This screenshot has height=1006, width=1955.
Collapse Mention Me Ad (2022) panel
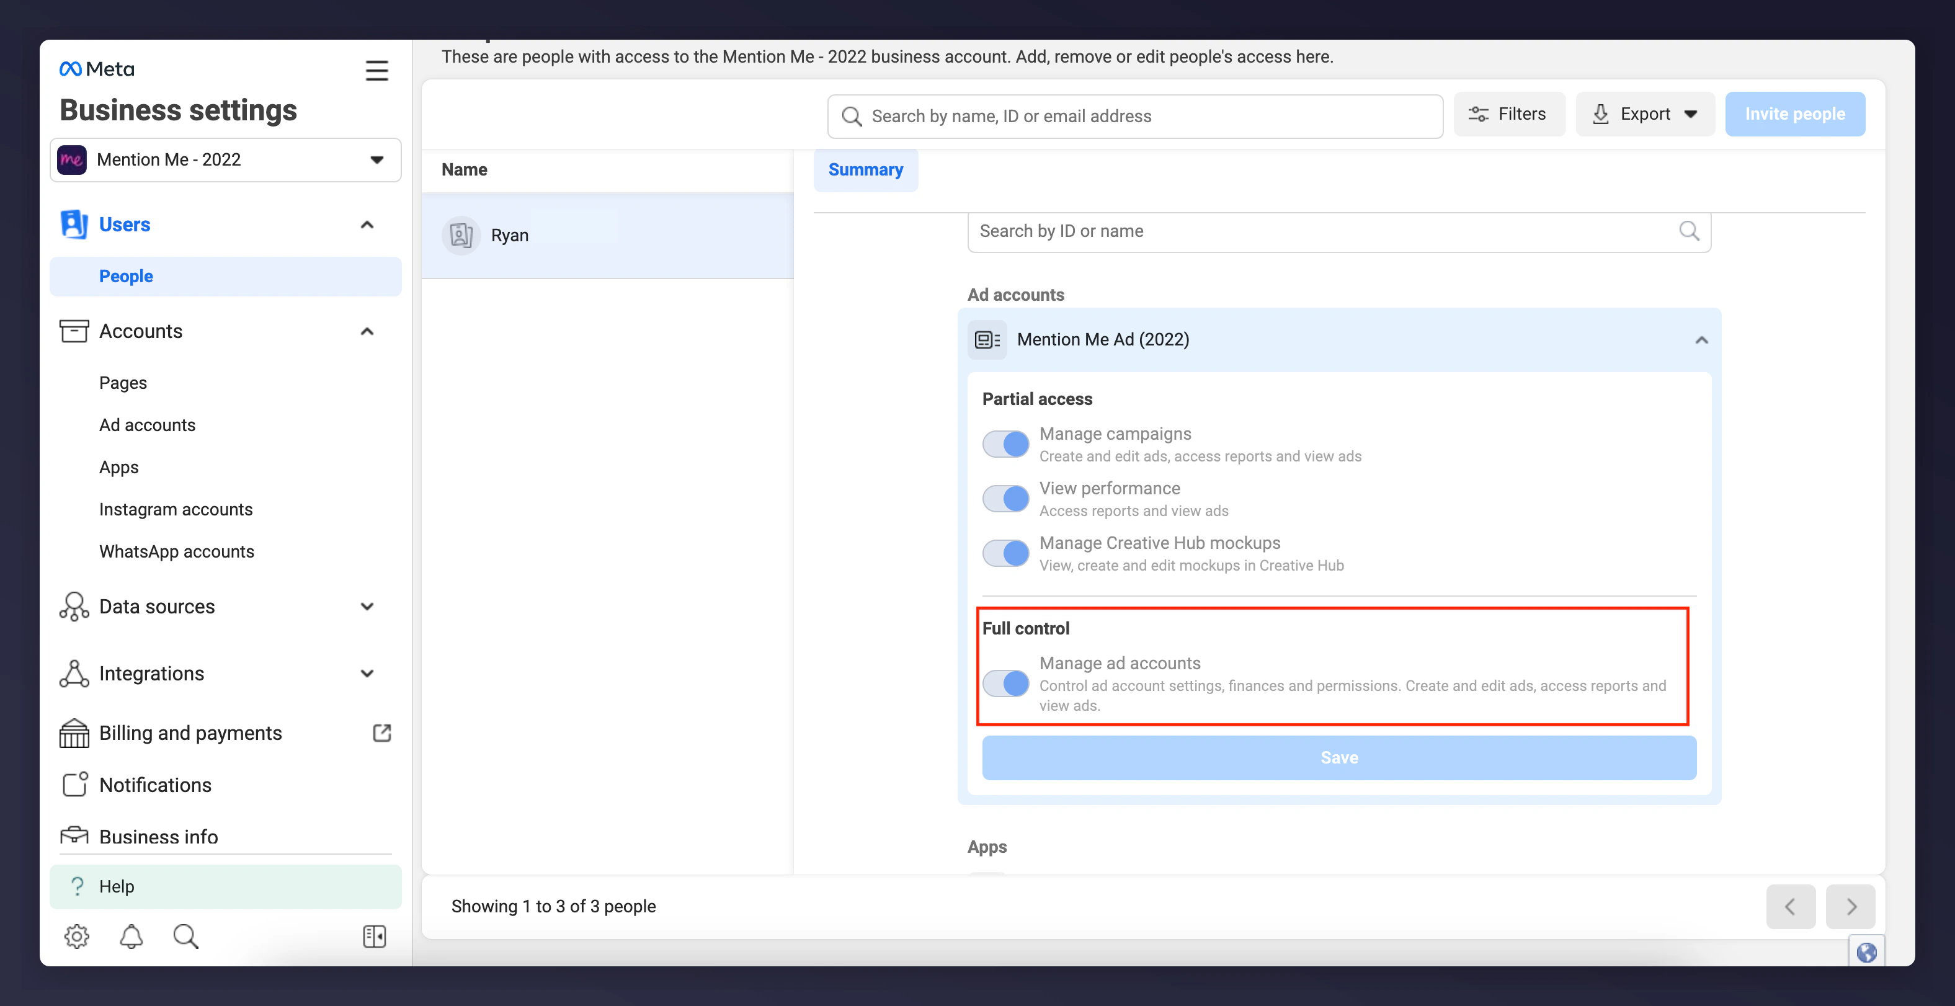[x=1701, y=340]
